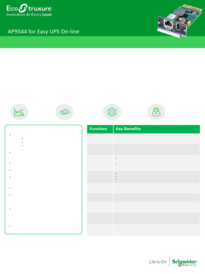Click the EcoStruxure logo in header
This screenshot has height=274, width=205.
[x=29, y=8]
